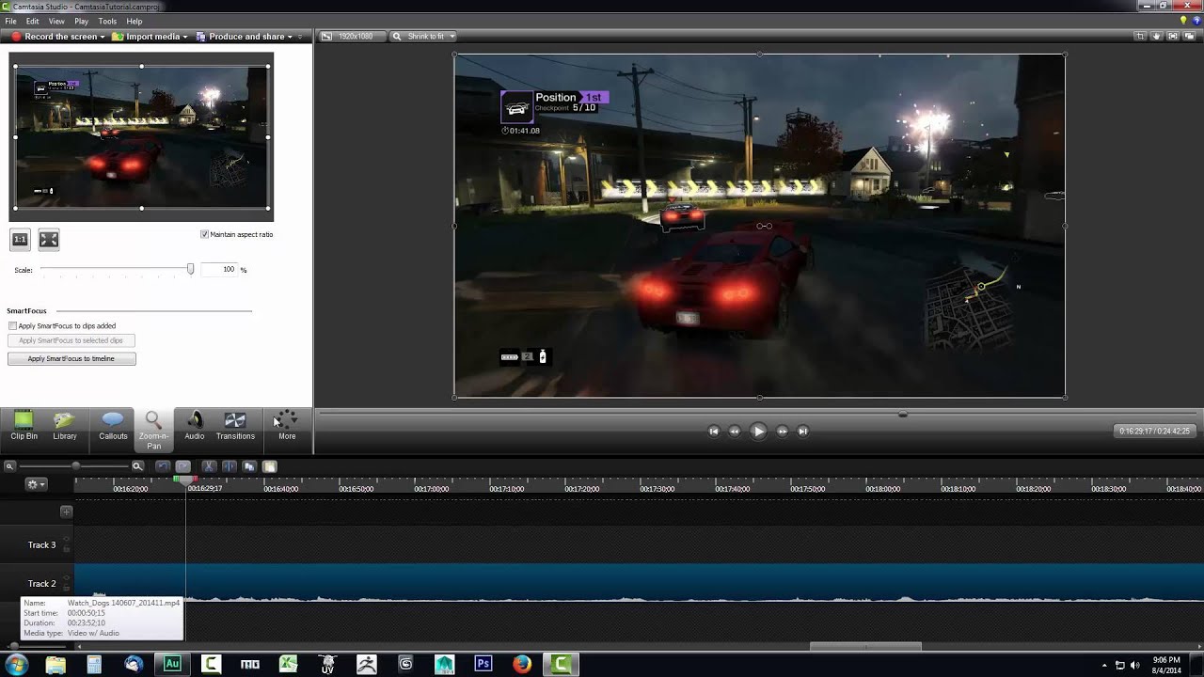1204x677 pixels.
Task: Select the Zoom-n-Pan preview thumbnail
Action: click(141, 137)
